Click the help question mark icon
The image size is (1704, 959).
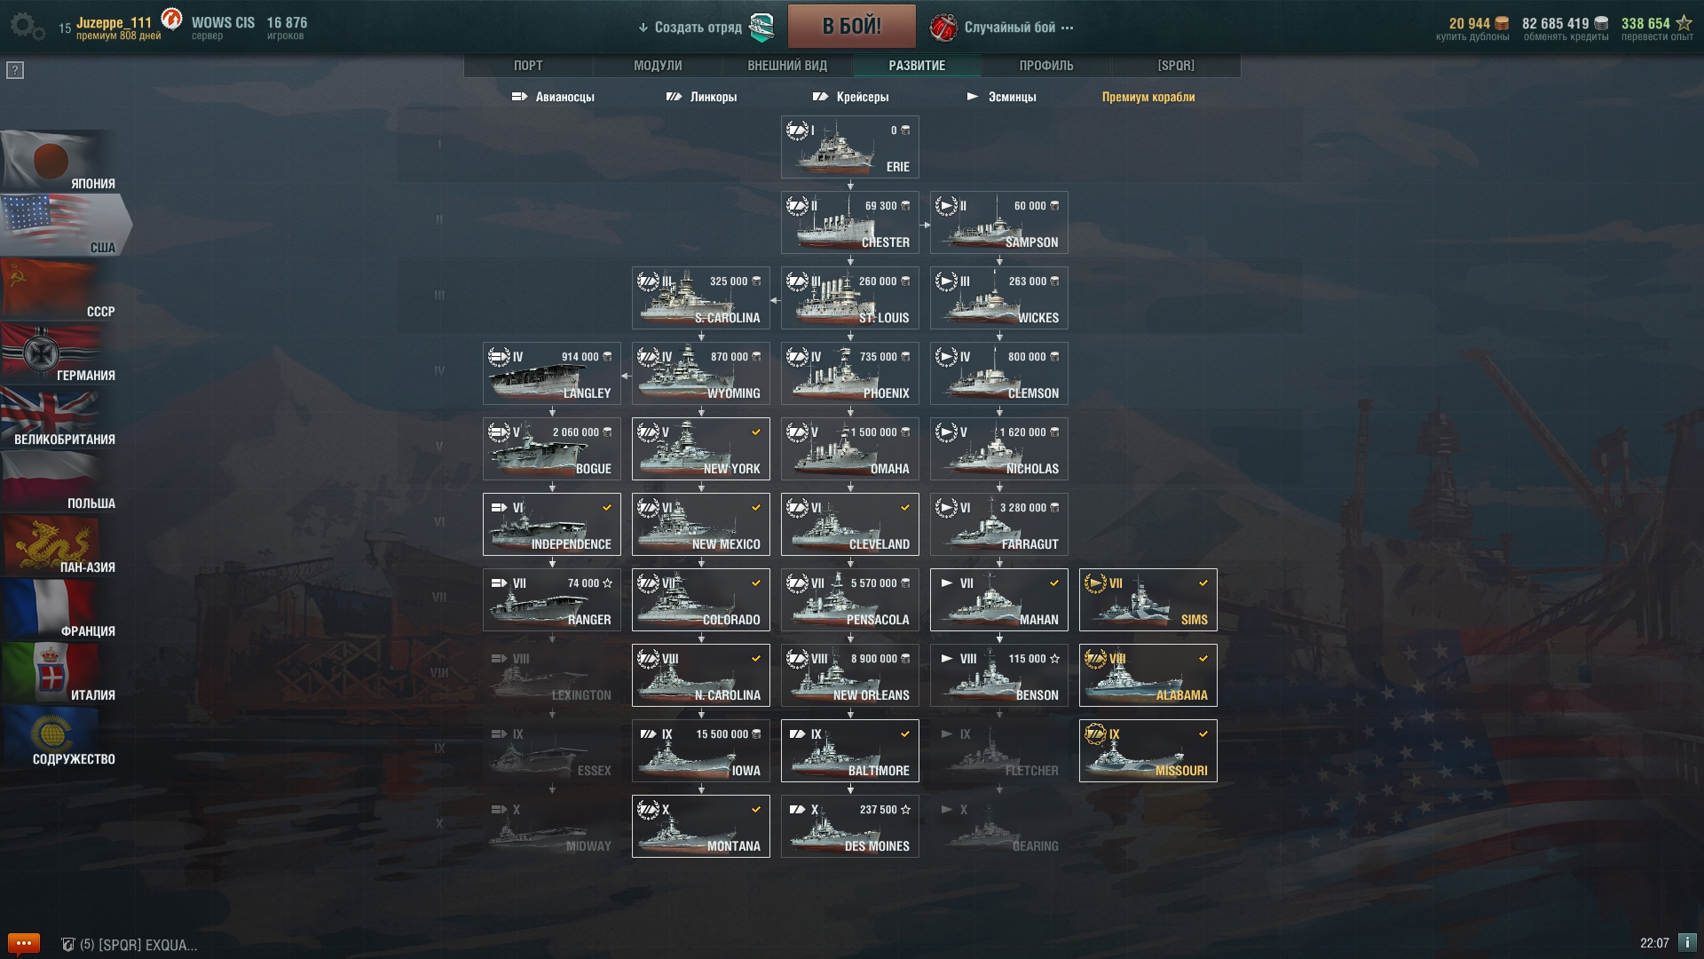(15, 70)
